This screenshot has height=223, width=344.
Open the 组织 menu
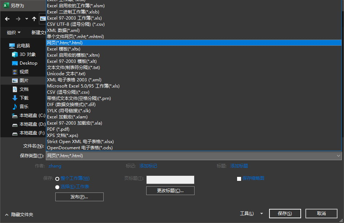(x=13, y=32)
